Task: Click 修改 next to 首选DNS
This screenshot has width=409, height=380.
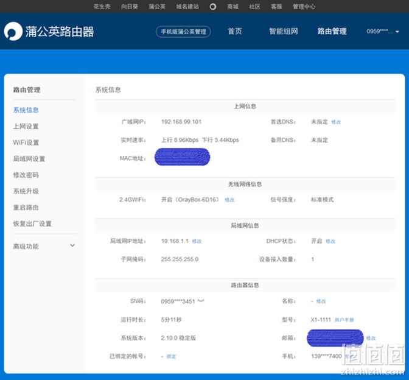Action: coord(336,122)
